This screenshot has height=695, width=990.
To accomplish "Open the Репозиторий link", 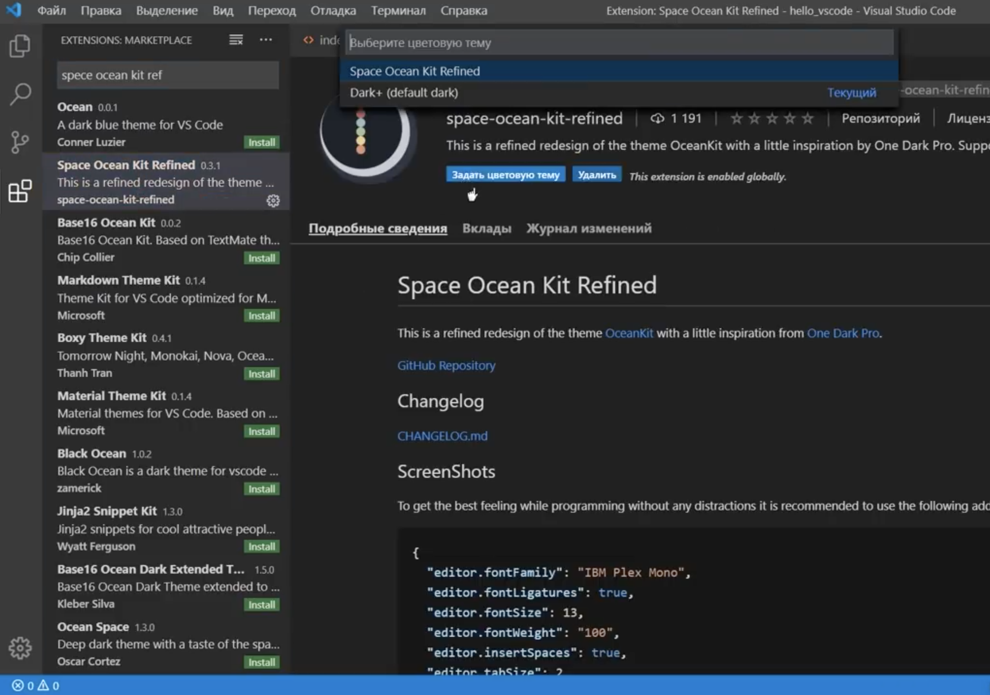I will point(880,118).
